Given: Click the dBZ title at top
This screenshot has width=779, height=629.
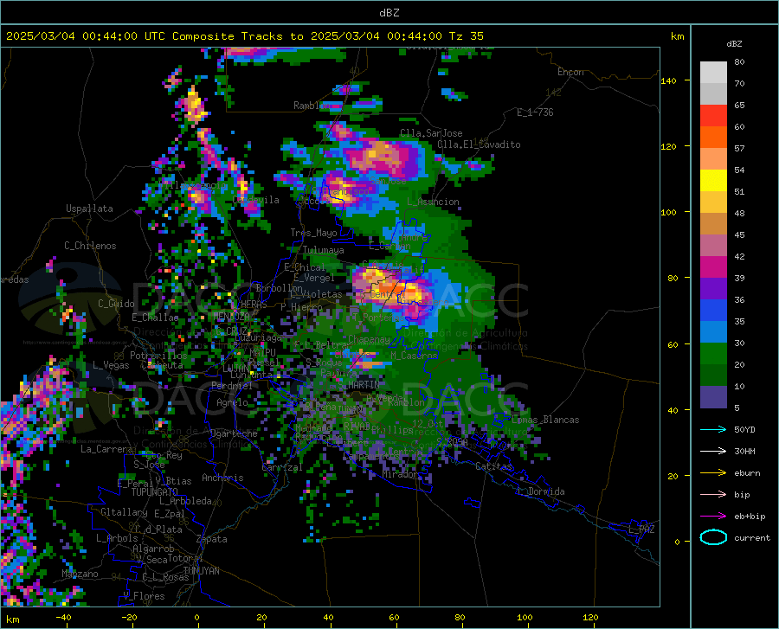Looking at the screenshot, I should coord(389,13).
